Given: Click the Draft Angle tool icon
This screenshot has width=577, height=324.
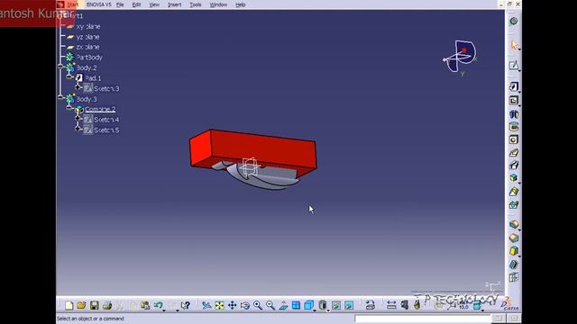Looking at the screenshot, I should pos(514,251).
